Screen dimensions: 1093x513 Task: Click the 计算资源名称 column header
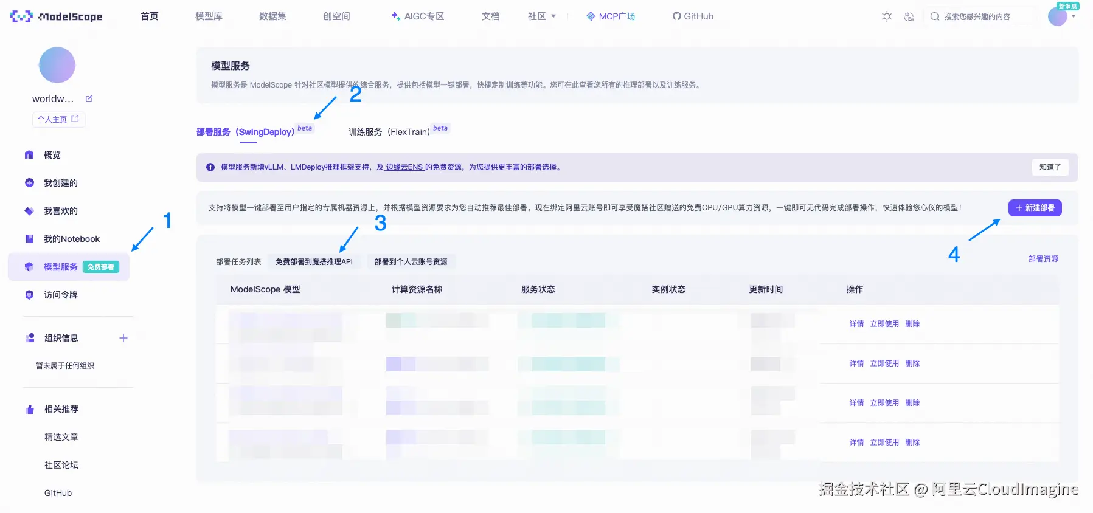(417, 289)
